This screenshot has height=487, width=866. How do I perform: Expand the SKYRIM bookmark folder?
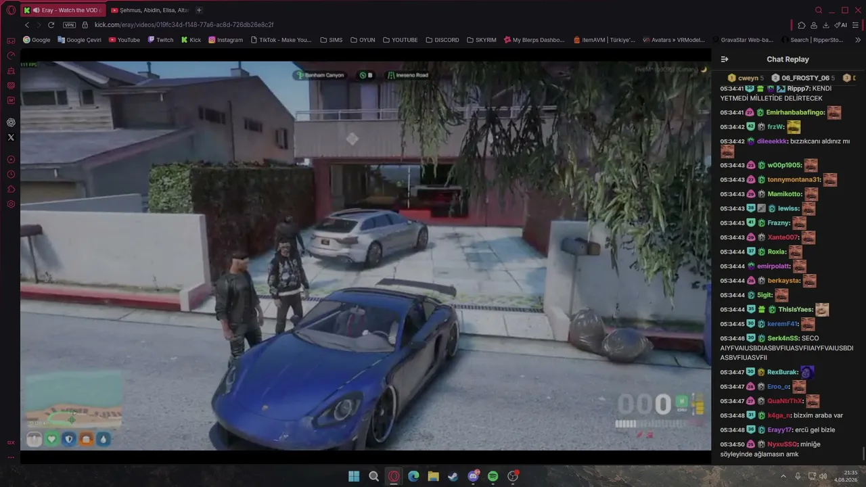pos(481,40)
